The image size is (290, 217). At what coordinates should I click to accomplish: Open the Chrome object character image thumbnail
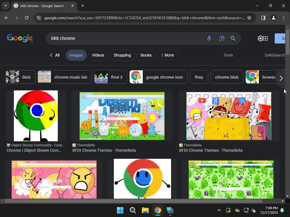point(36,116)
